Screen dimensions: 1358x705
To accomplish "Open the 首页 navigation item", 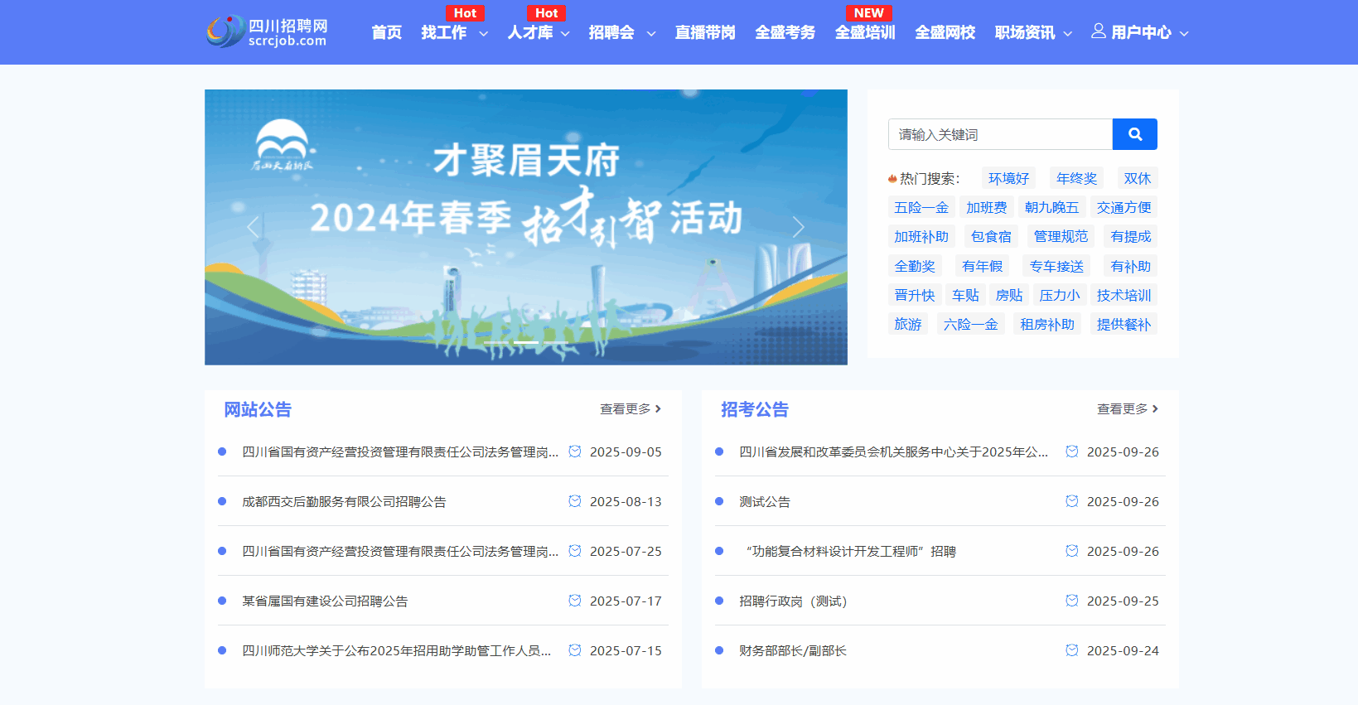I will (386, 33).
